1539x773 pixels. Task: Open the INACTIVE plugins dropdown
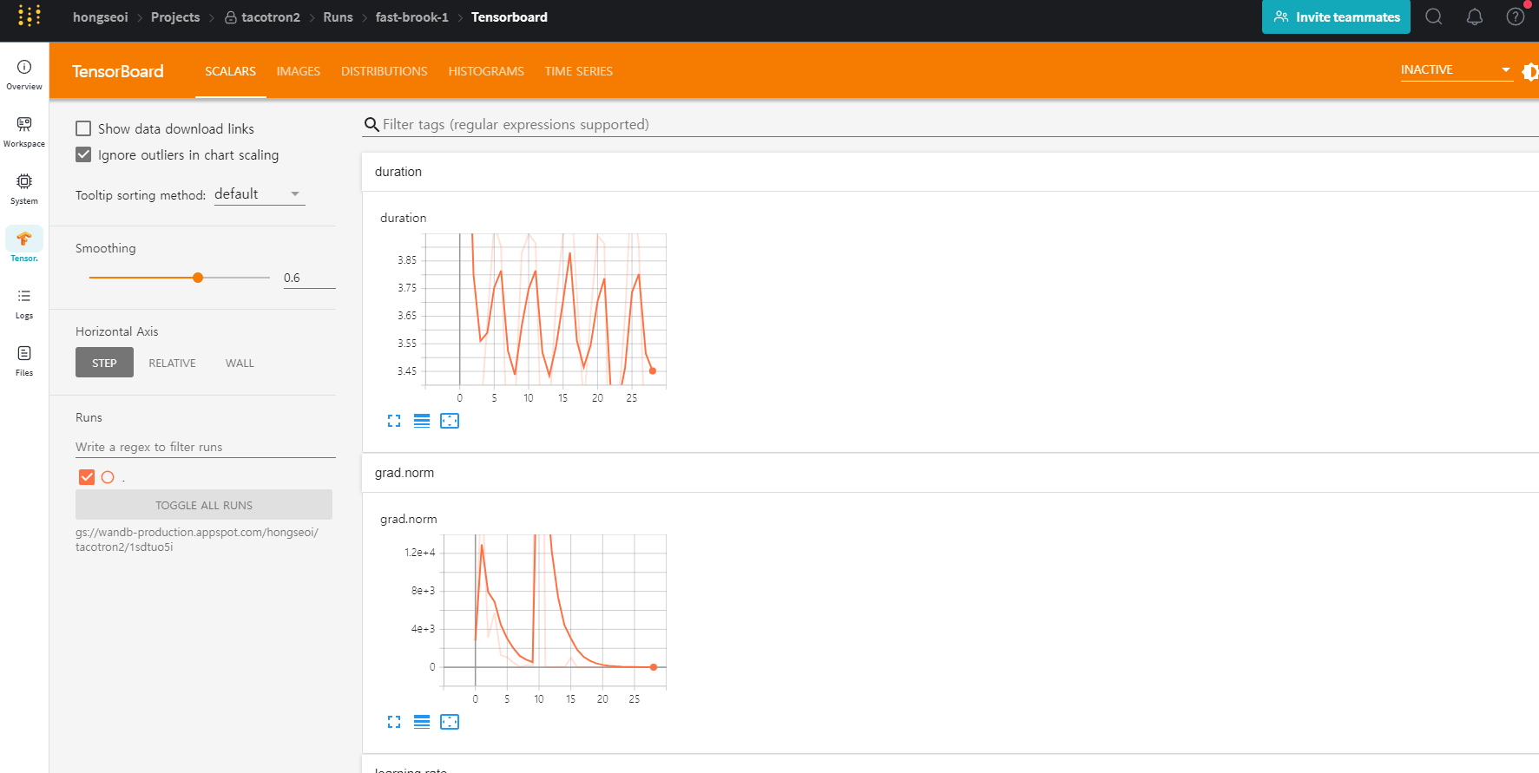(x=1457, y=70)
